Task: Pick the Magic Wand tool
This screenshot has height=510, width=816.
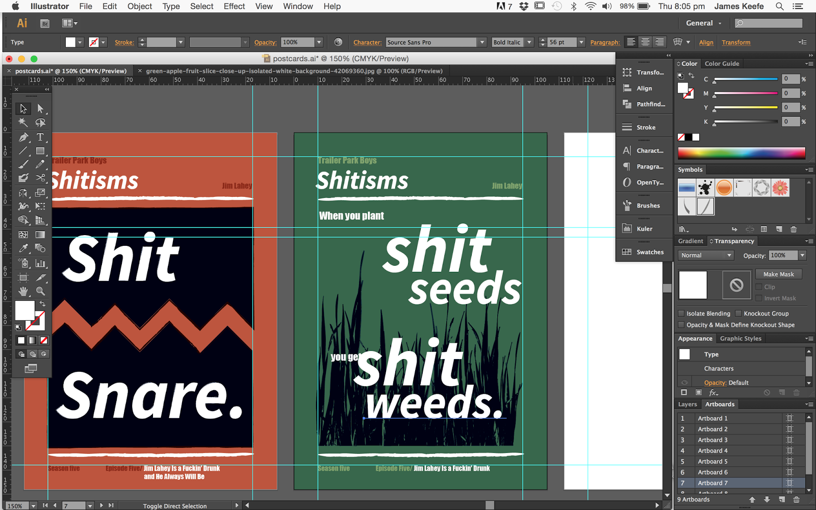Action: 23,122
